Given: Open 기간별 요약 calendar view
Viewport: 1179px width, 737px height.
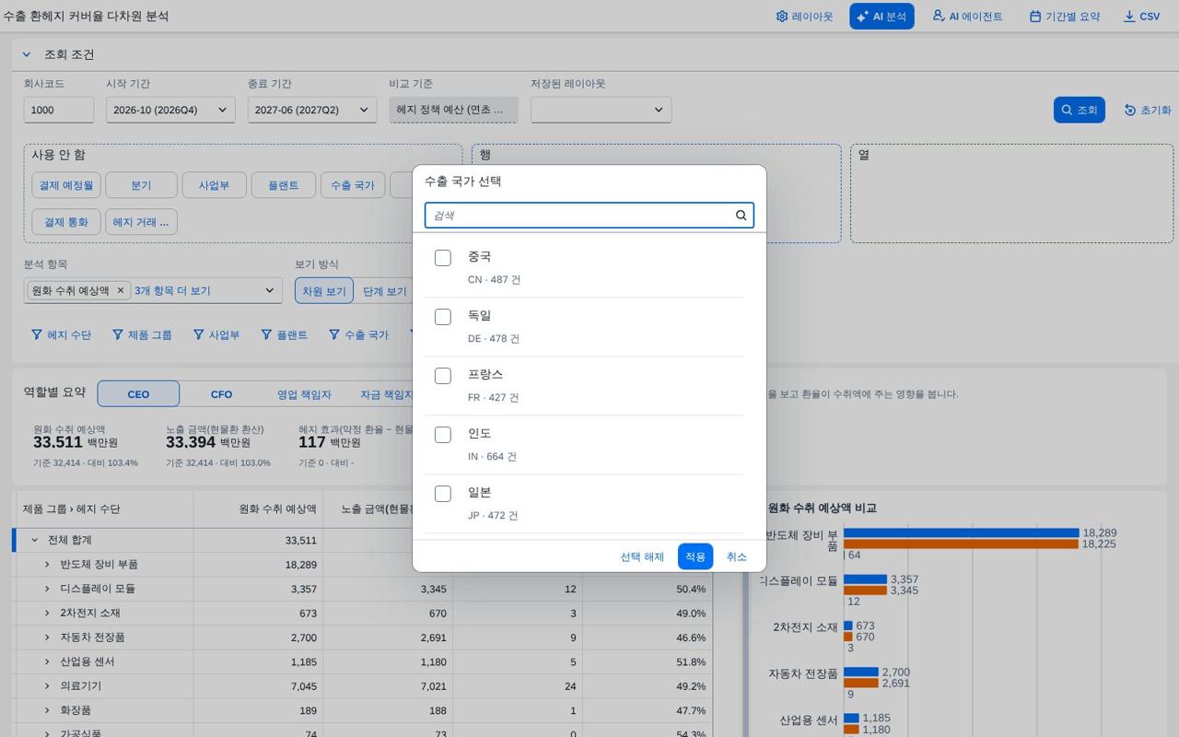Looking at the screenshot, I should coord(1064,17).
